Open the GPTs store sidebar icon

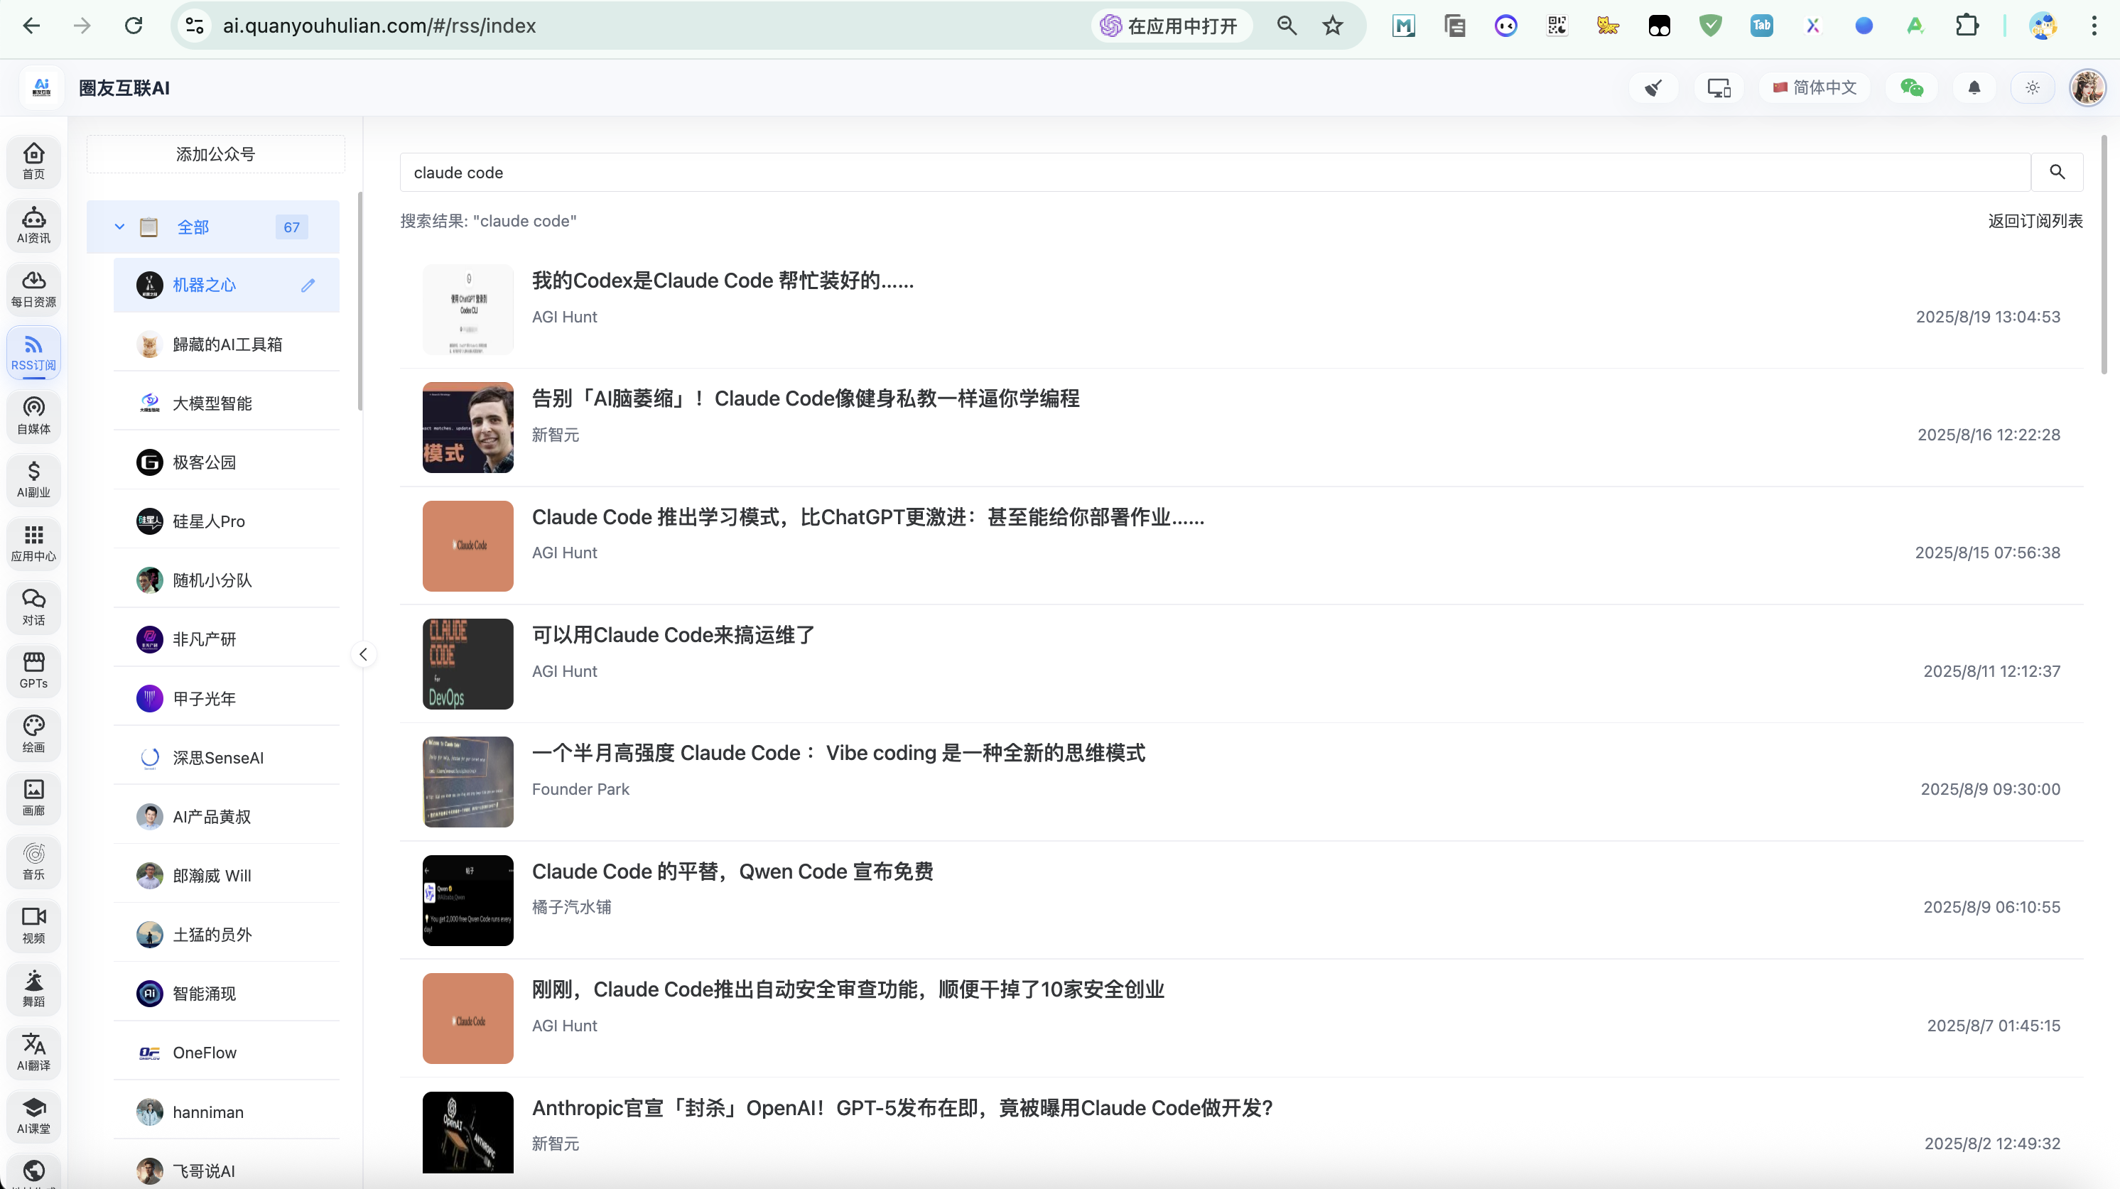click(x=33, y=670)
